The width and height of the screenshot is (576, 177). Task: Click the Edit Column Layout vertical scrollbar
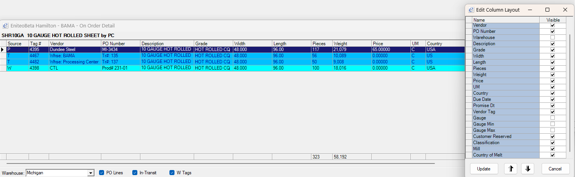569,93
